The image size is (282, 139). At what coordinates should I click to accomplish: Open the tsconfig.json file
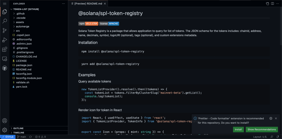pos(39,74)
